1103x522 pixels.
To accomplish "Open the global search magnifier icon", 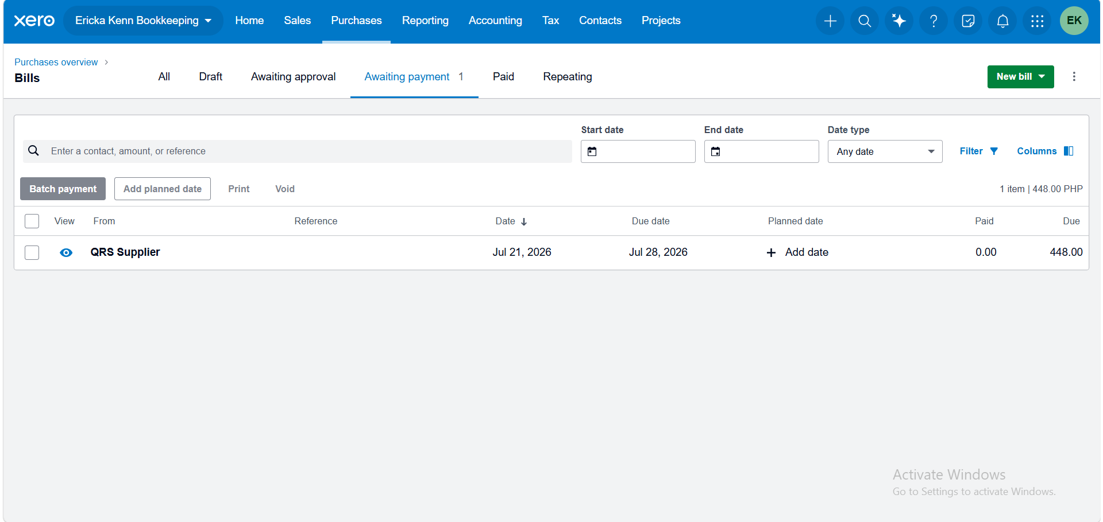I will click(865, 21).
